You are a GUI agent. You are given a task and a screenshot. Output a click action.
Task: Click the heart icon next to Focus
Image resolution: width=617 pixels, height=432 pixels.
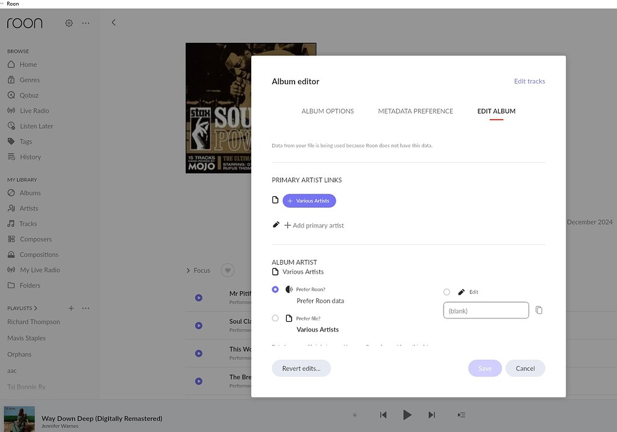tap(227, 270)
